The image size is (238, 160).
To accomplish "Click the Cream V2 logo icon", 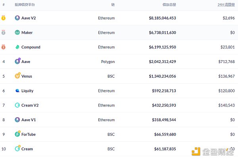I will [17, 105].
